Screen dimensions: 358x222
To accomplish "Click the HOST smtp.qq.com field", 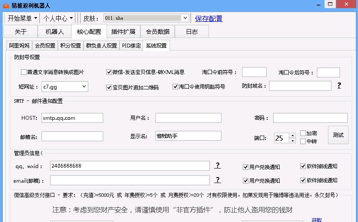I will coord(72,118).
